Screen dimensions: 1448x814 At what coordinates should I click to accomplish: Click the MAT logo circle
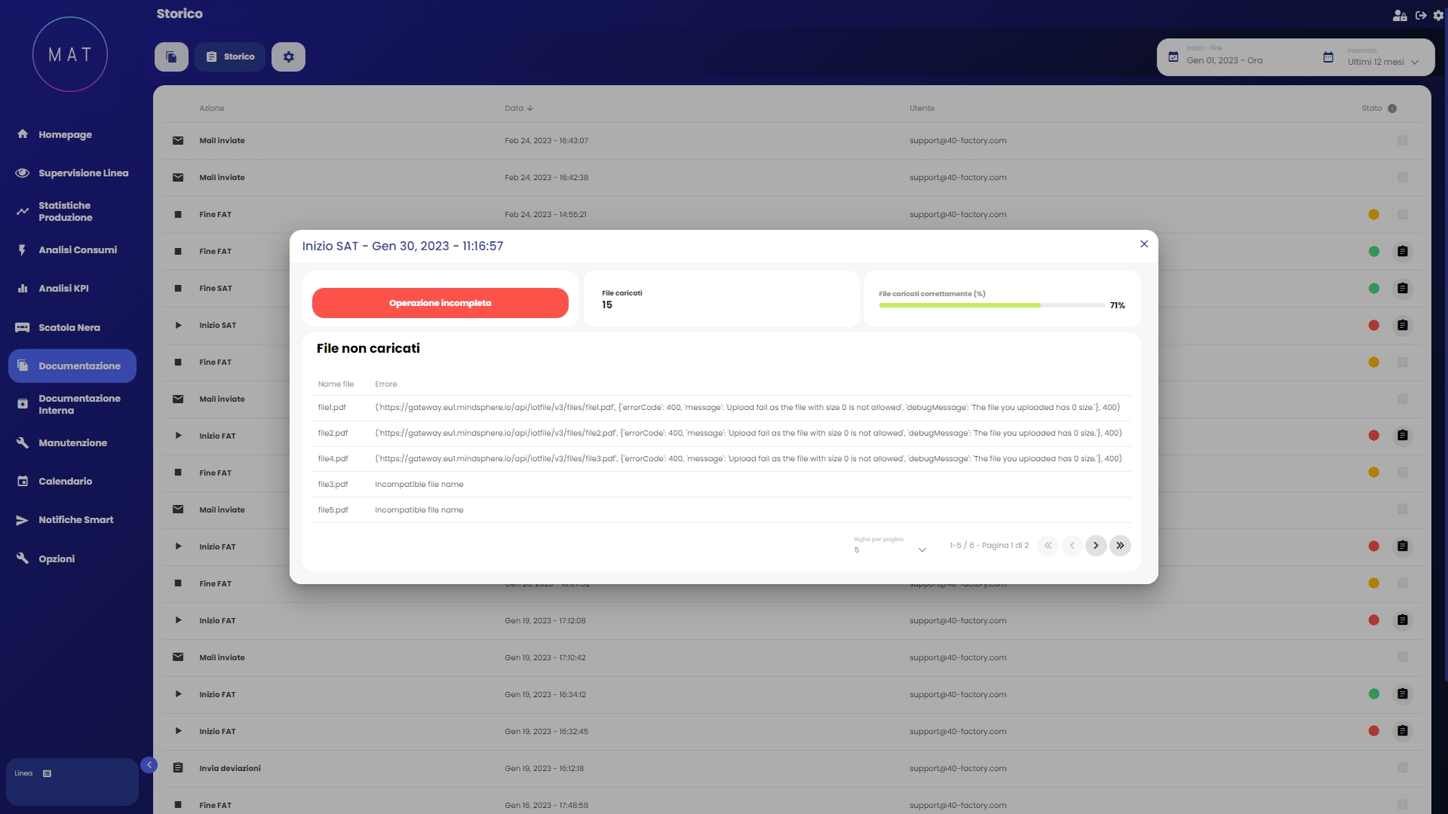click(x=70, y=54)
